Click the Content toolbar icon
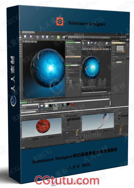The width and height of the screenshot is (134, 188). coord(43,37)
